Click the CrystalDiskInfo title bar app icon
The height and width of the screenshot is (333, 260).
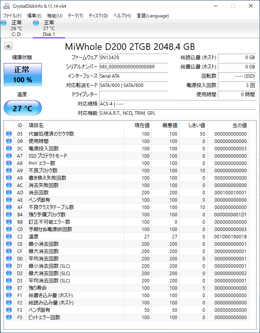(x=6, y=6)
